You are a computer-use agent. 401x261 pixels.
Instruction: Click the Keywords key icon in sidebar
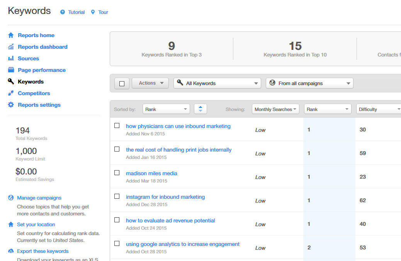11,81
